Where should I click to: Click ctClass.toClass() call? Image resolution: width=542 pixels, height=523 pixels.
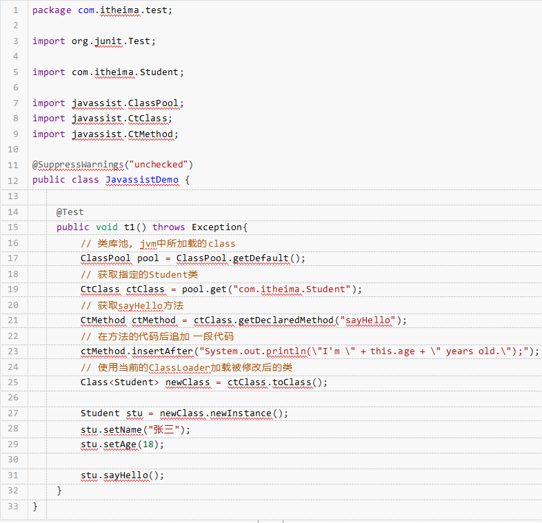click(277, 382)
